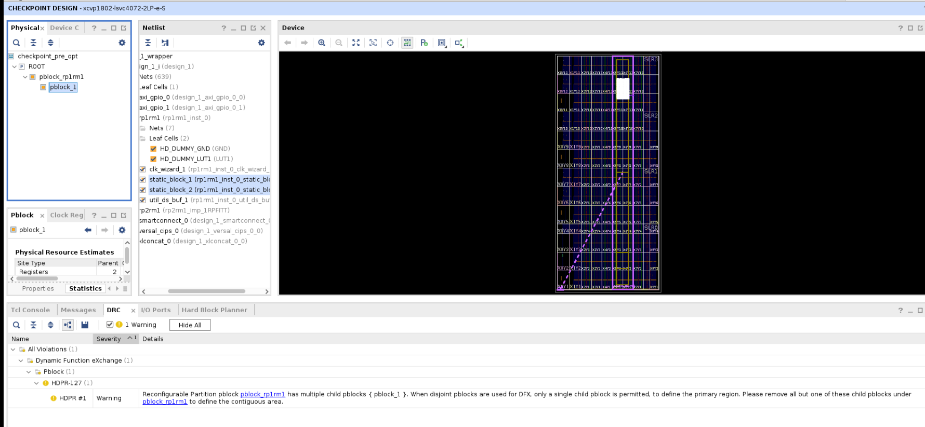The width and height of the screenshot is (925, 427).
Task: Toggle the clk_wizard_1 checkbox
Action: (x=143, y=169)
